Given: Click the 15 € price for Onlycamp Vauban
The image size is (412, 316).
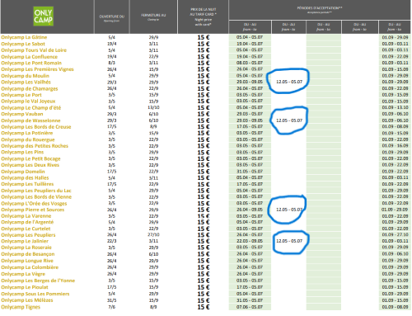Looking at the screenshot, I should pos(204,114).
